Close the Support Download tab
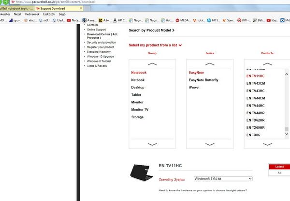This screenshot has width=290, height=201. pyautogui.click(x=81, y=8)
